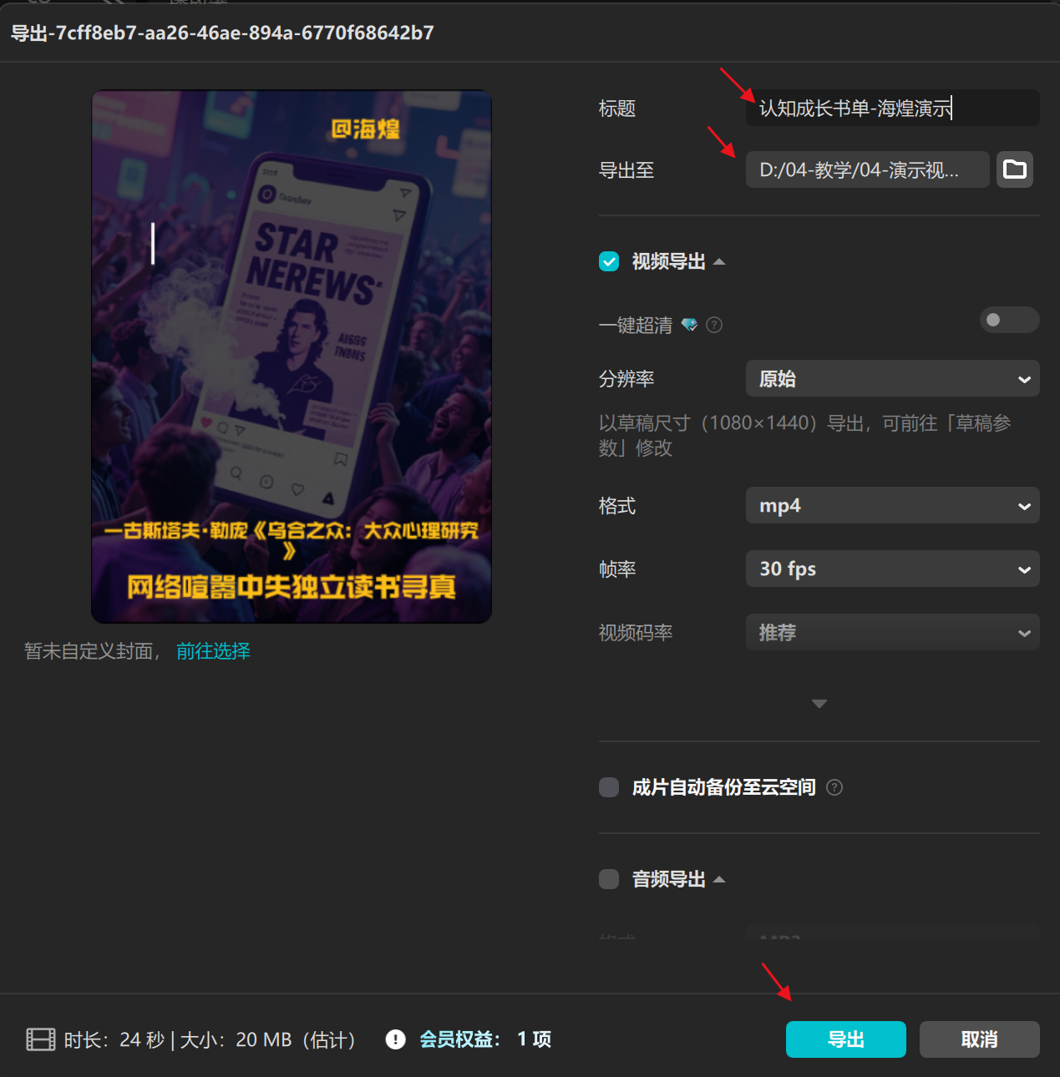Open the folder browser beside the export path
1060x1077 pixels.
(1014, 169)
